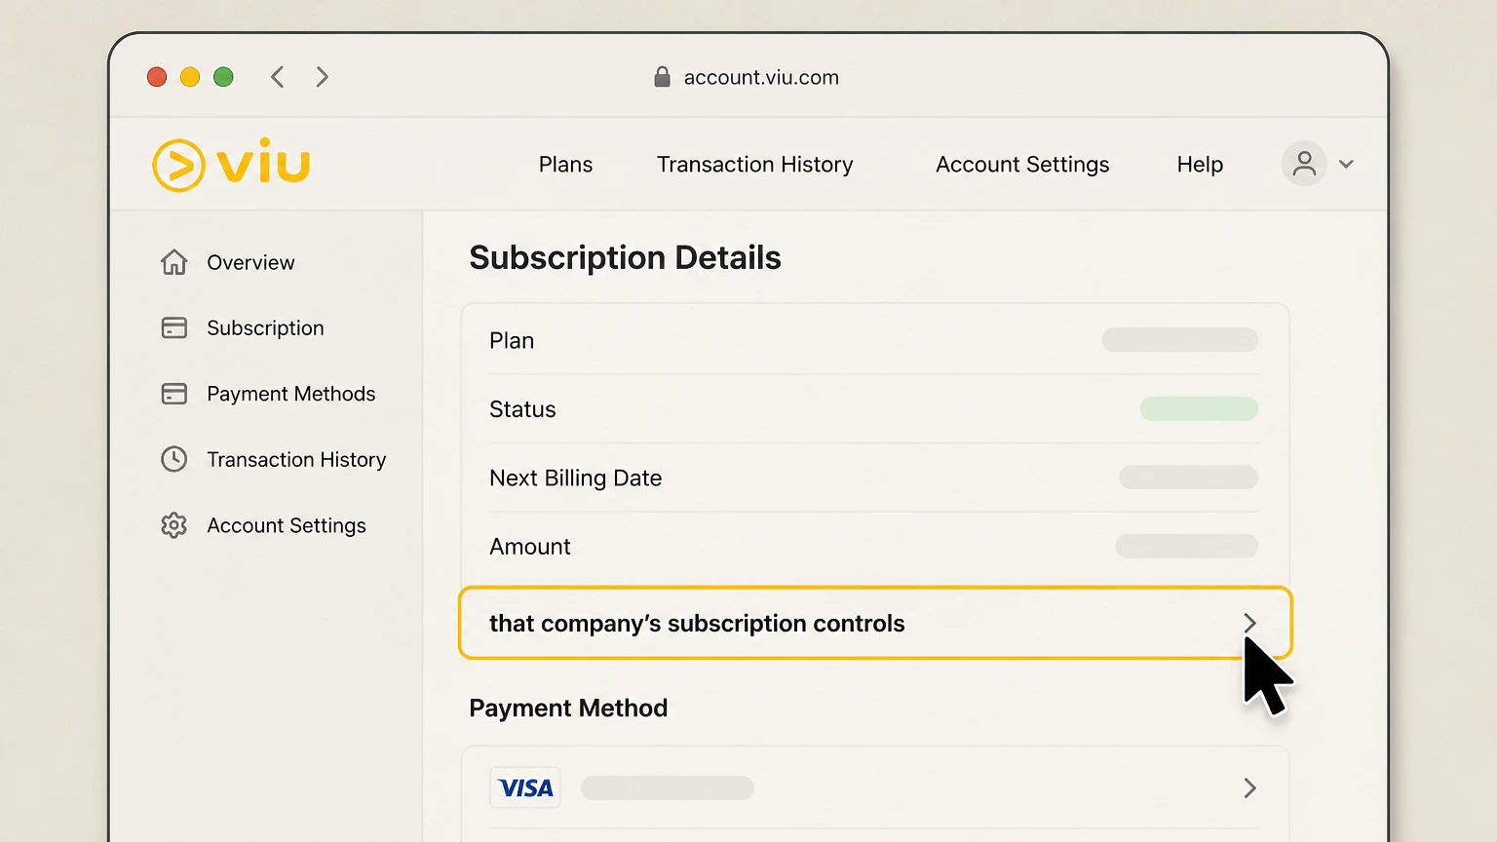Minimize window with yellow button
The width and height of the screenshot is (1497, 842).
[190, 77]
